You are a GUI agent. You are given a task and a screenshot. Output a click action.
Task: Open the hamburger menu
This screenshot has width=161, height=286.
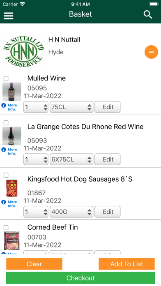coord(8,16)
